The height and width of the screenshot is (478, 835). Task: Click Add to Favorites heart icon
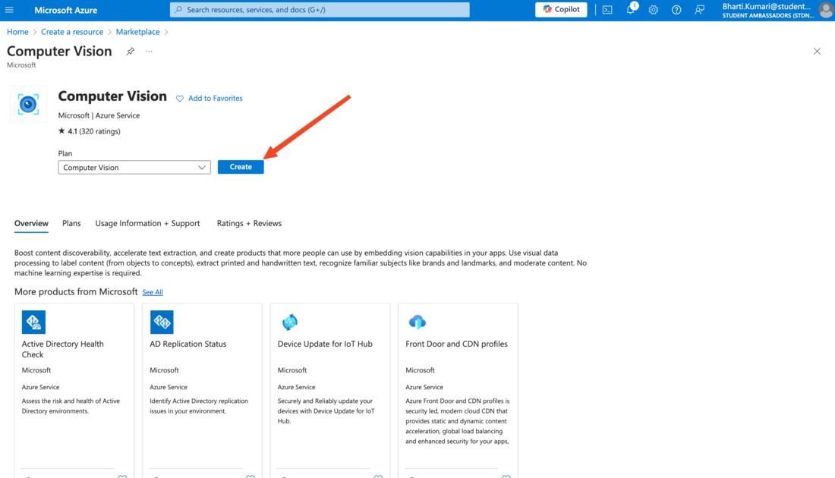click(x=180, y=99)
